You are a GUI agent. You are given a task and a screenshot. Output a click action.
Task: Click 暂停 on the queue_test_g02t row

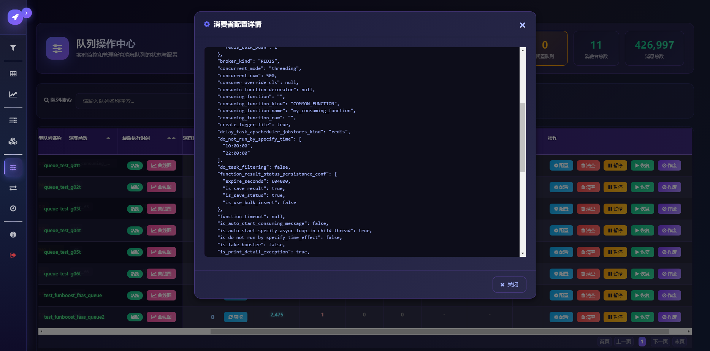pyautogui.click(x=615, y=187)
